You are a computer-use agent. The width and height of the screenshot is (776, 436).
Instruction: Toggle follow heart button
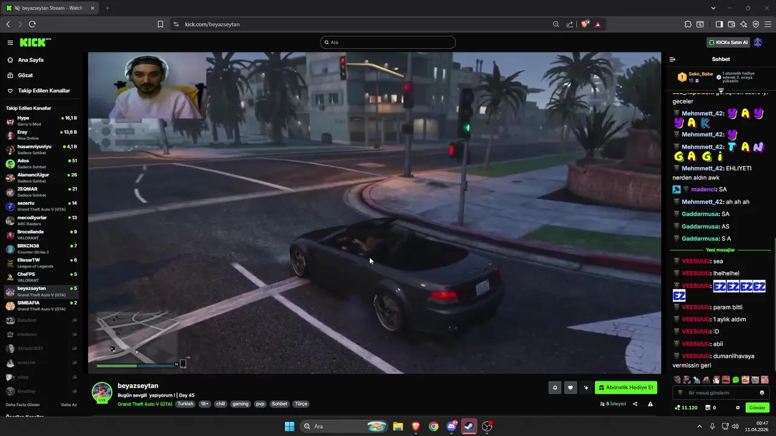point(570,388)
